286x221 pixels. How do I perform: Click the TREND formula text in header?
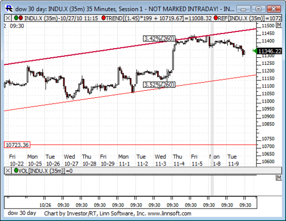(159, 18)
